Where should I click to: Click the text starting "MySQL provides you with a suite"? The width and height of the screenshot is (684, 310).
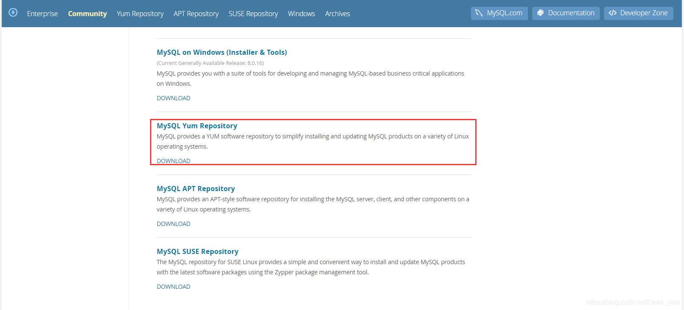tap(310, 79)
